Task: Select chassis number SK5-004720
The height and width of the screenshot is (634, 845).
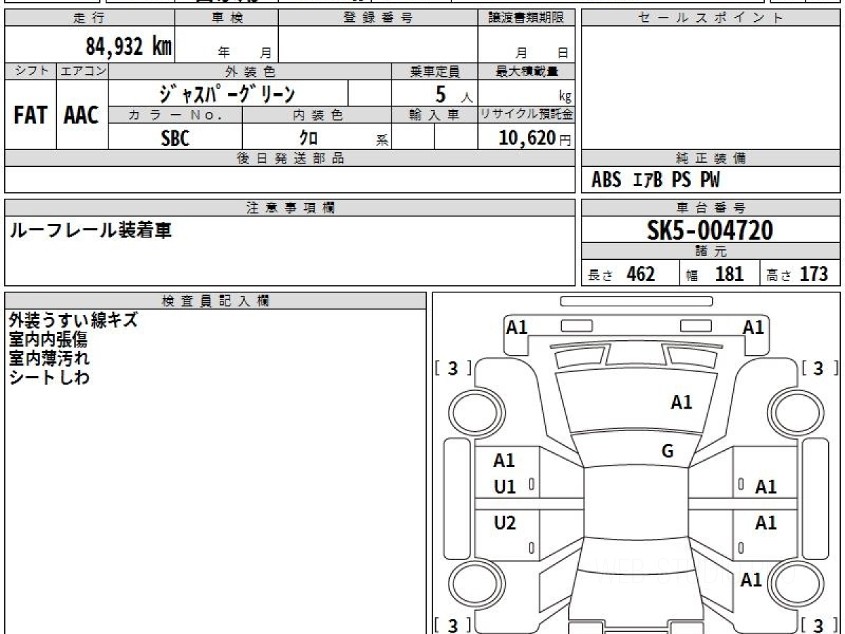Action: 710,230
